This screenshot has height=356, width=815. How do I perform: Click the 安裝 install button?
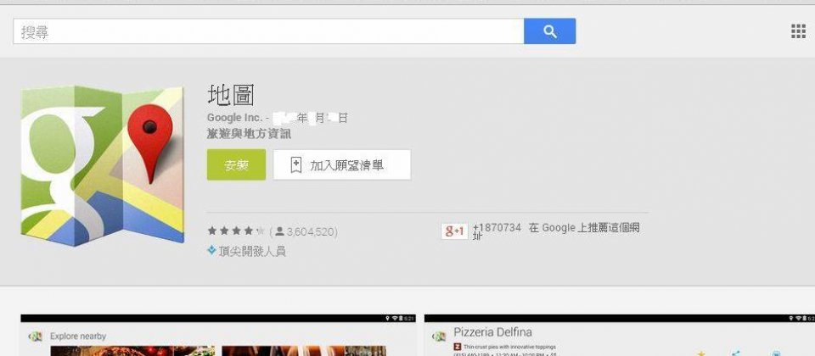tap(236, 165)
